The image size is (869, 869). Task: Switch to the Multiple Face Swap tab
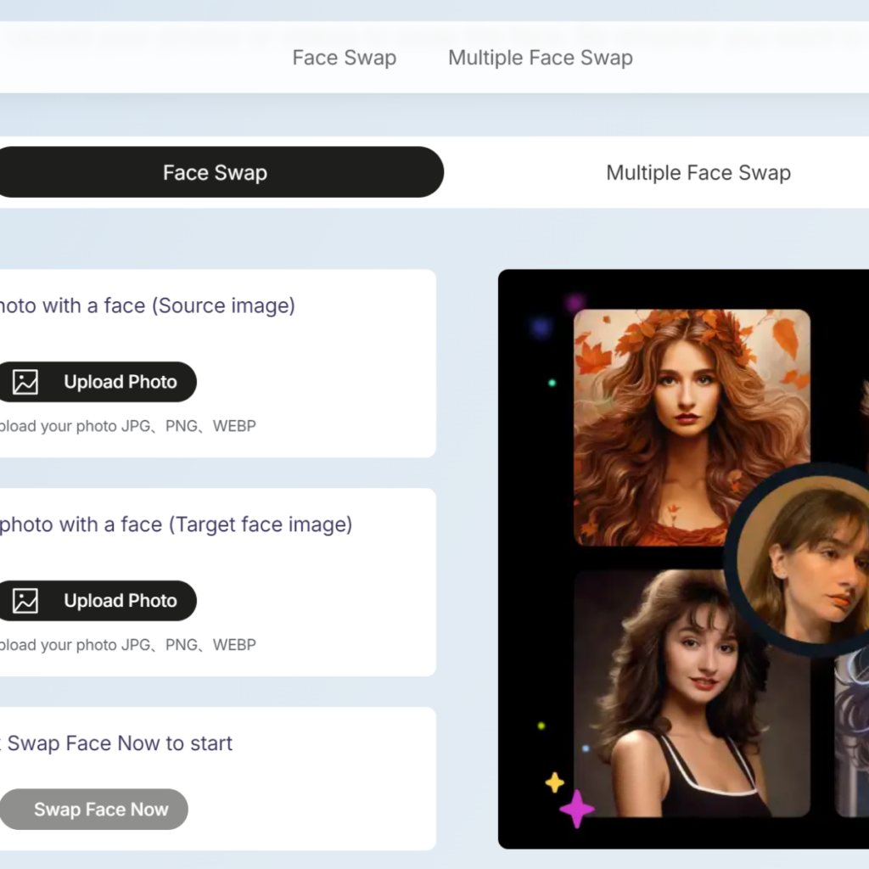(x=698, y=172)
